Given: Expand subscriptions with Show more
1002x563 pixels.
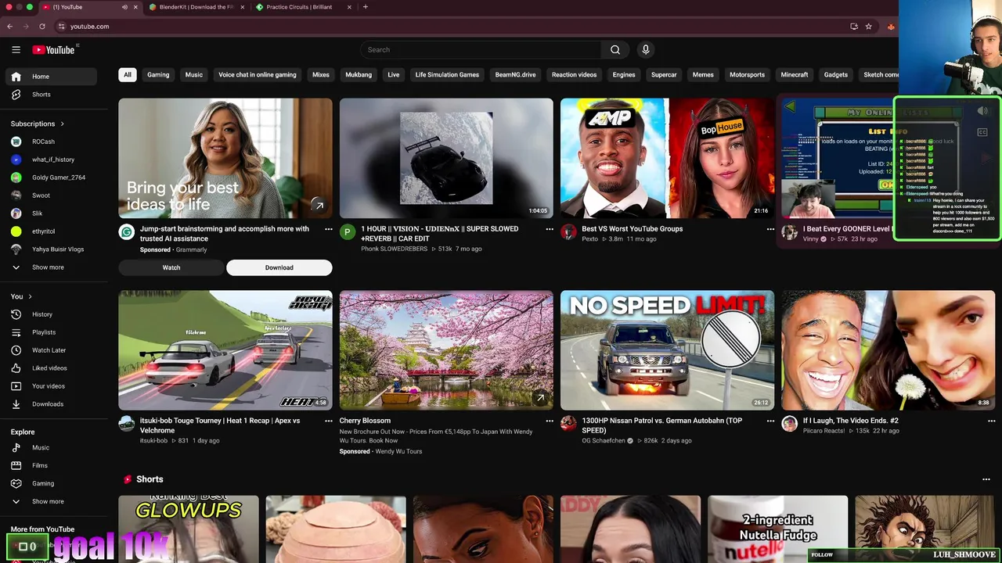Looking at the screenshot, I should coord(52,267).
